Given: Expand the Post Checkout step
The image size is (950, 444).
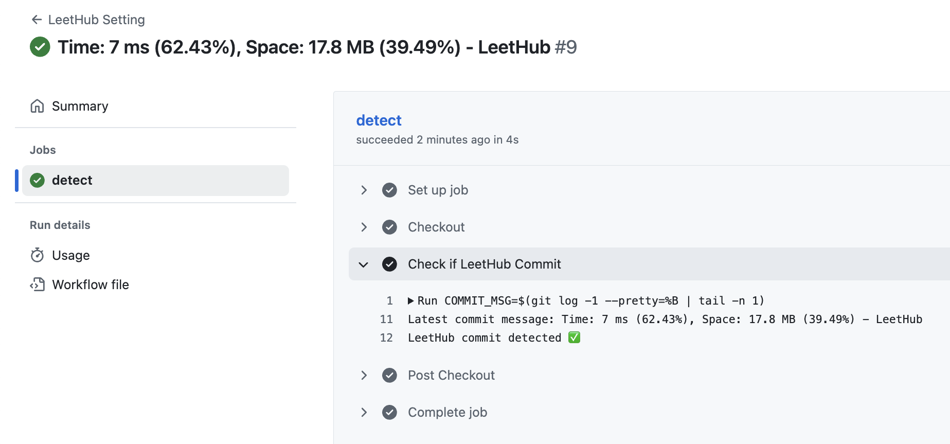Looking at the screenshot, I should click(364, 376).
